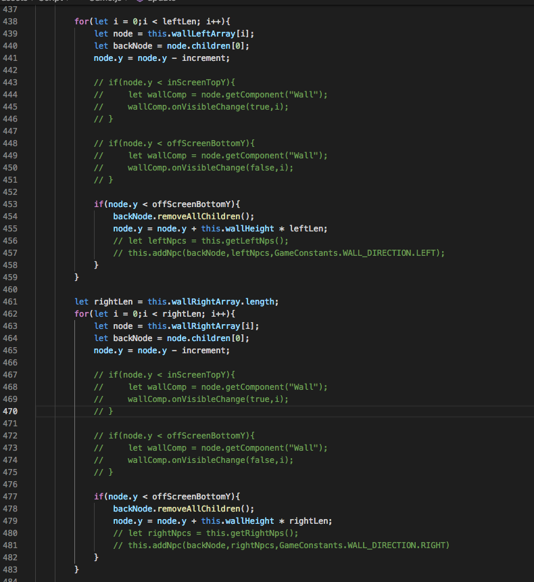Viewport: 534px width, 582px height.
Task: Click commented wallComp getComponent on line 473
Action: tap(211, 448)
